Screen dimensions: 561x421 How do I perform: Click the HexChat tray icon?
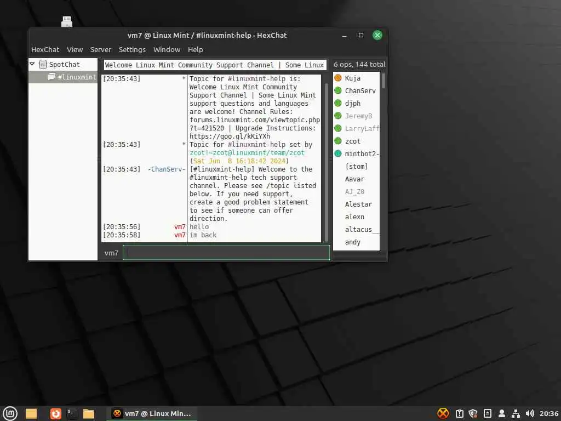click(x=443, y=413)
